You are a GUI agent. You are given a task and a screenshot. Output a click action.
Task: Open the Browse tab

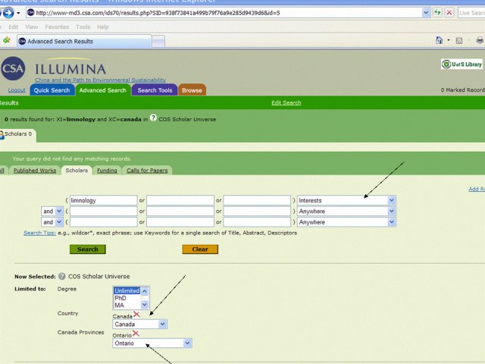tap(192, 90)
